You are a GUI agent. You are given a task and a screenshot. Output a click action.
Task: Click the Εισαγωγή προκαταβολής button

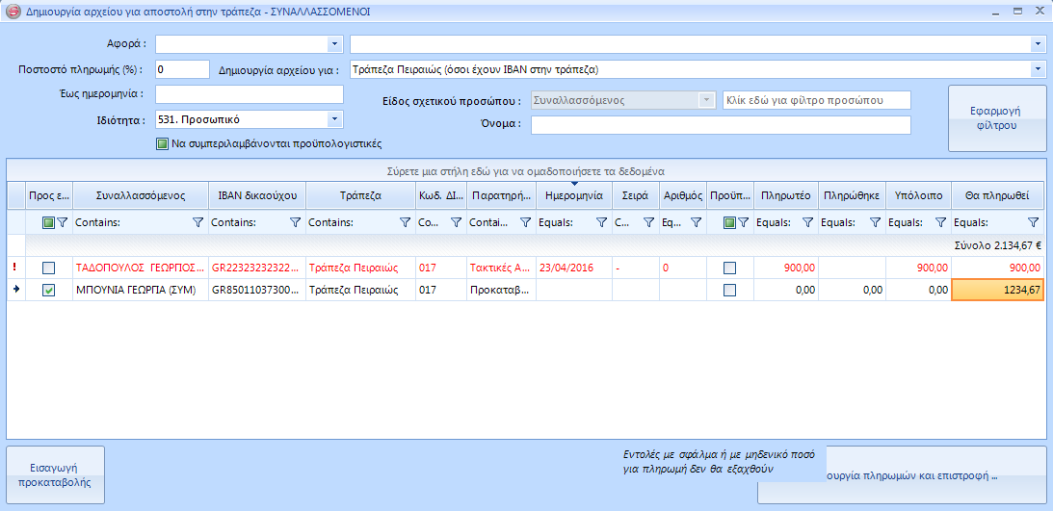55,475
